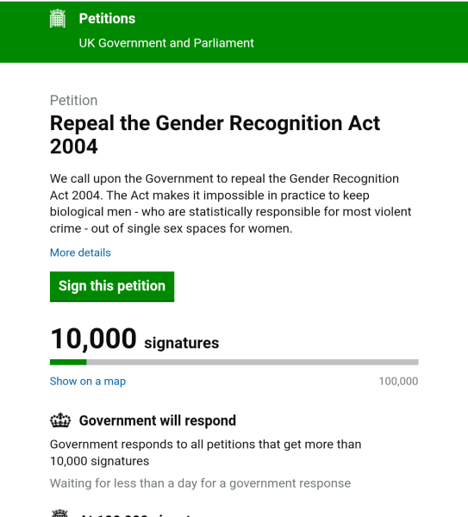Click the Government will respond heading
468x517 pixels.
pyautogui.click(x=158, y=420)
